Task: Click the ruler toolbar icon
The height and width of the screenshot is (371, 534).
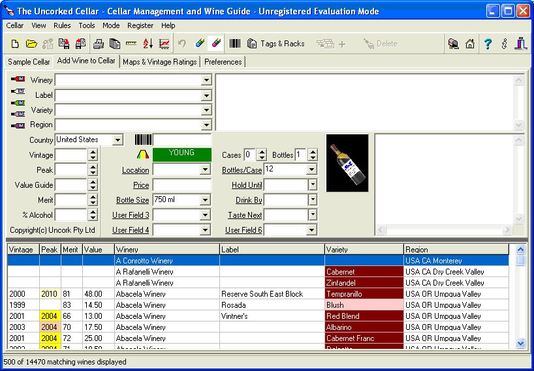Action: (x=131, y=44)
